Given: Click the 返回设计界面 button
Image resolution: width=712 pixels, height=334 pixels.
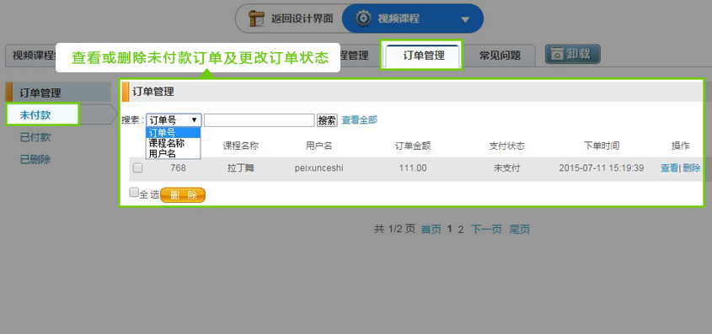Looking at the screenshot, I should [290, 19].
